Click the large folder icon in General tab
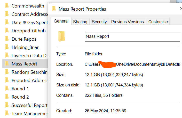The image size is (182, 118). point(62,36)
